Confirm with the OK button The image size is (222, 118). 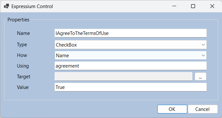[x=172, y=109]
